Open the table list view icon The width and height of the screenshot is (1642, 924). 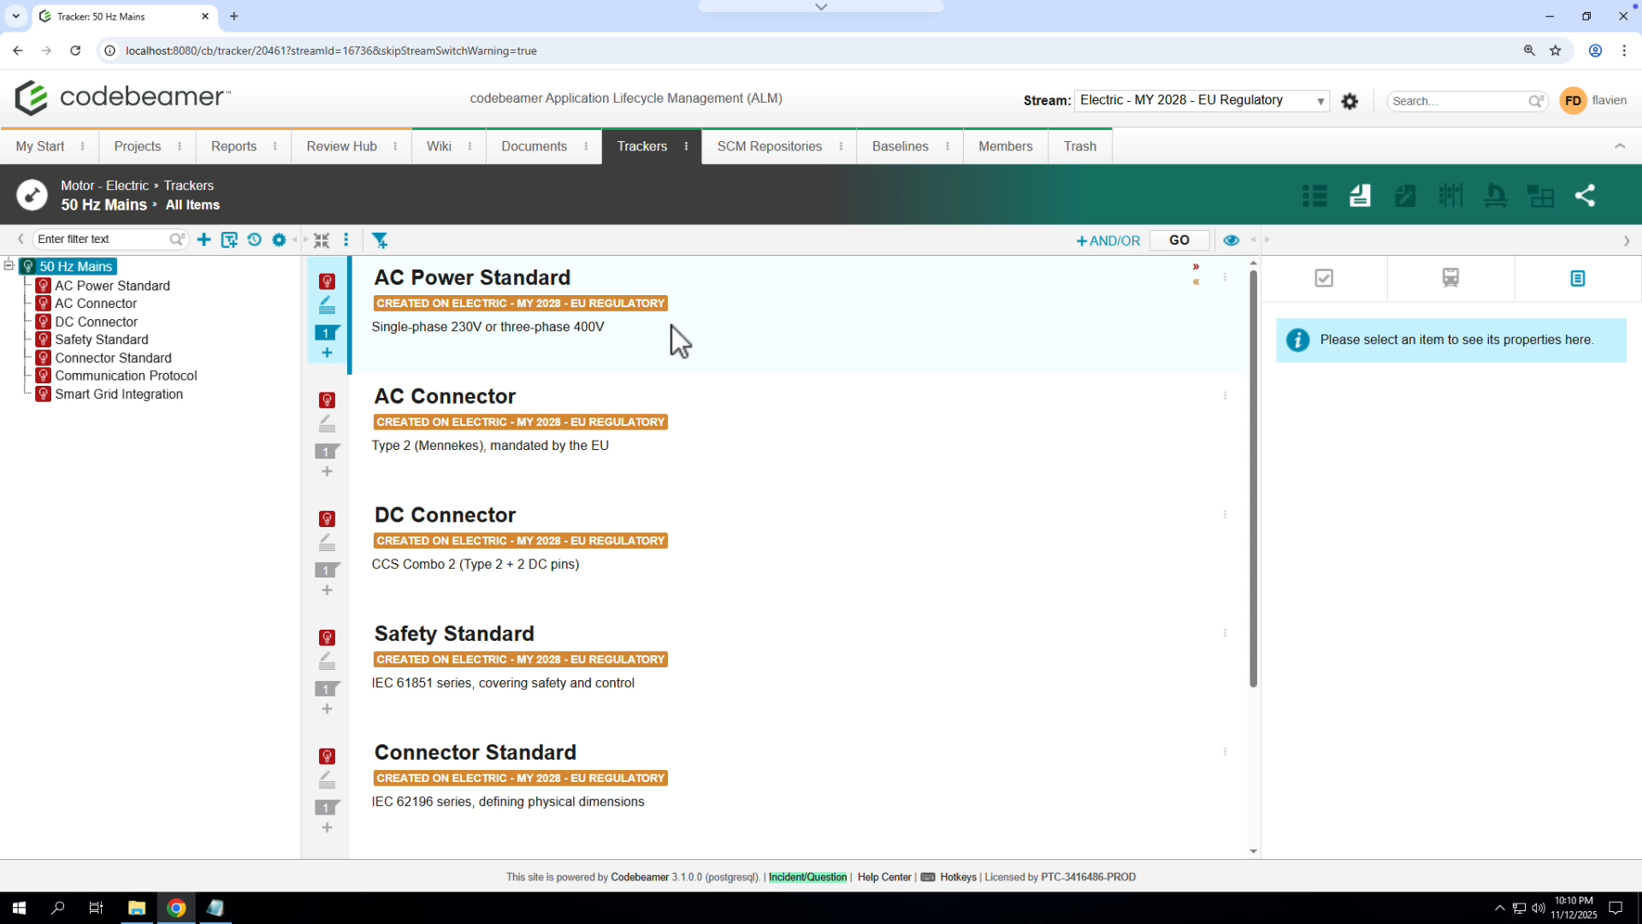coord(1314,196)
